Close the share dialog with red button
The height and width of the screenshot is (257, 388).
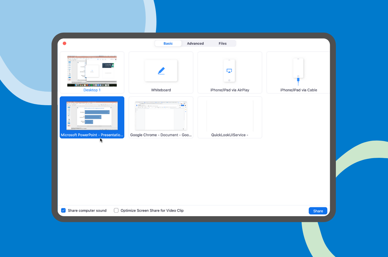point(64,44)
